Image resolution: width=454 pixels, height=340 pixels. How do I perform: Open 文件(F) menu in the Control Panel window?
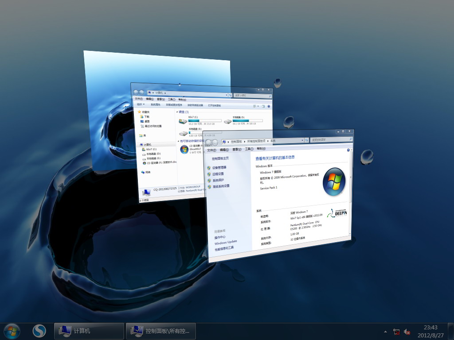[x=211, y=150]
